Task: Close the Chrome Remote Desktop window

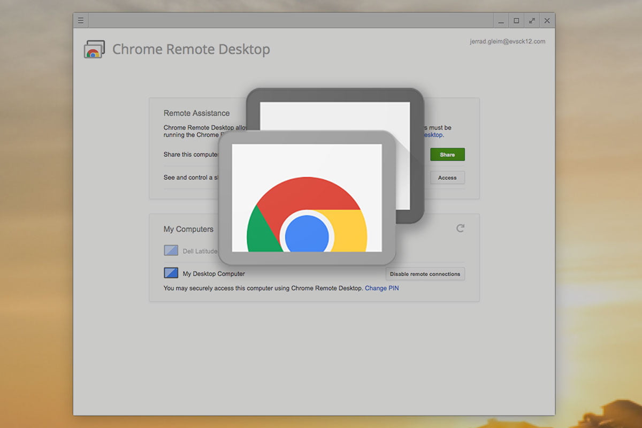Action: [x=547, y=21]
